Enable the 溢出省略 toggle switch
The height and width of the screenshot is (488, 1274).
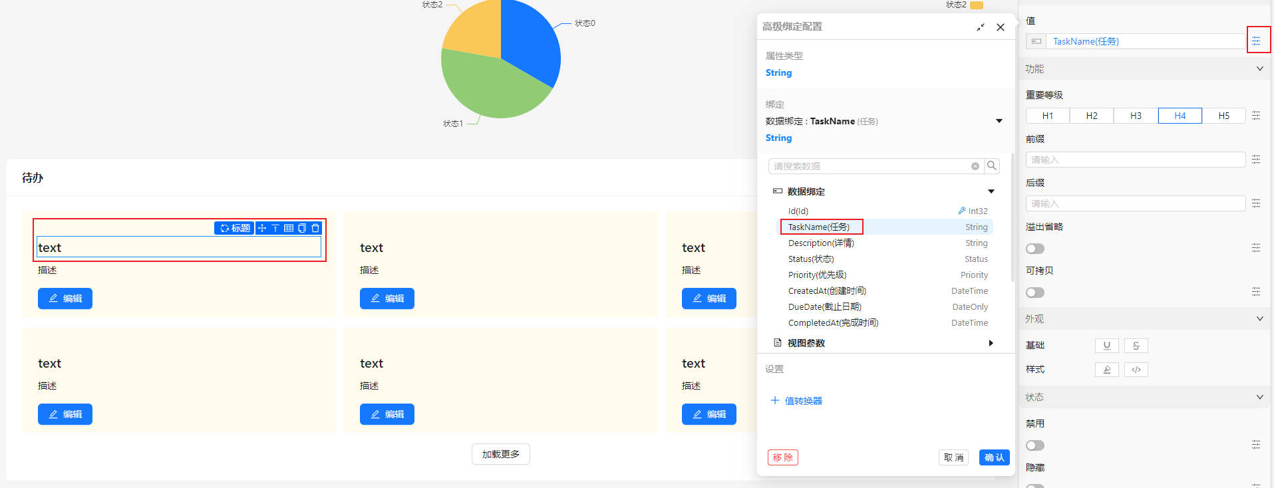coord(1035,249)
